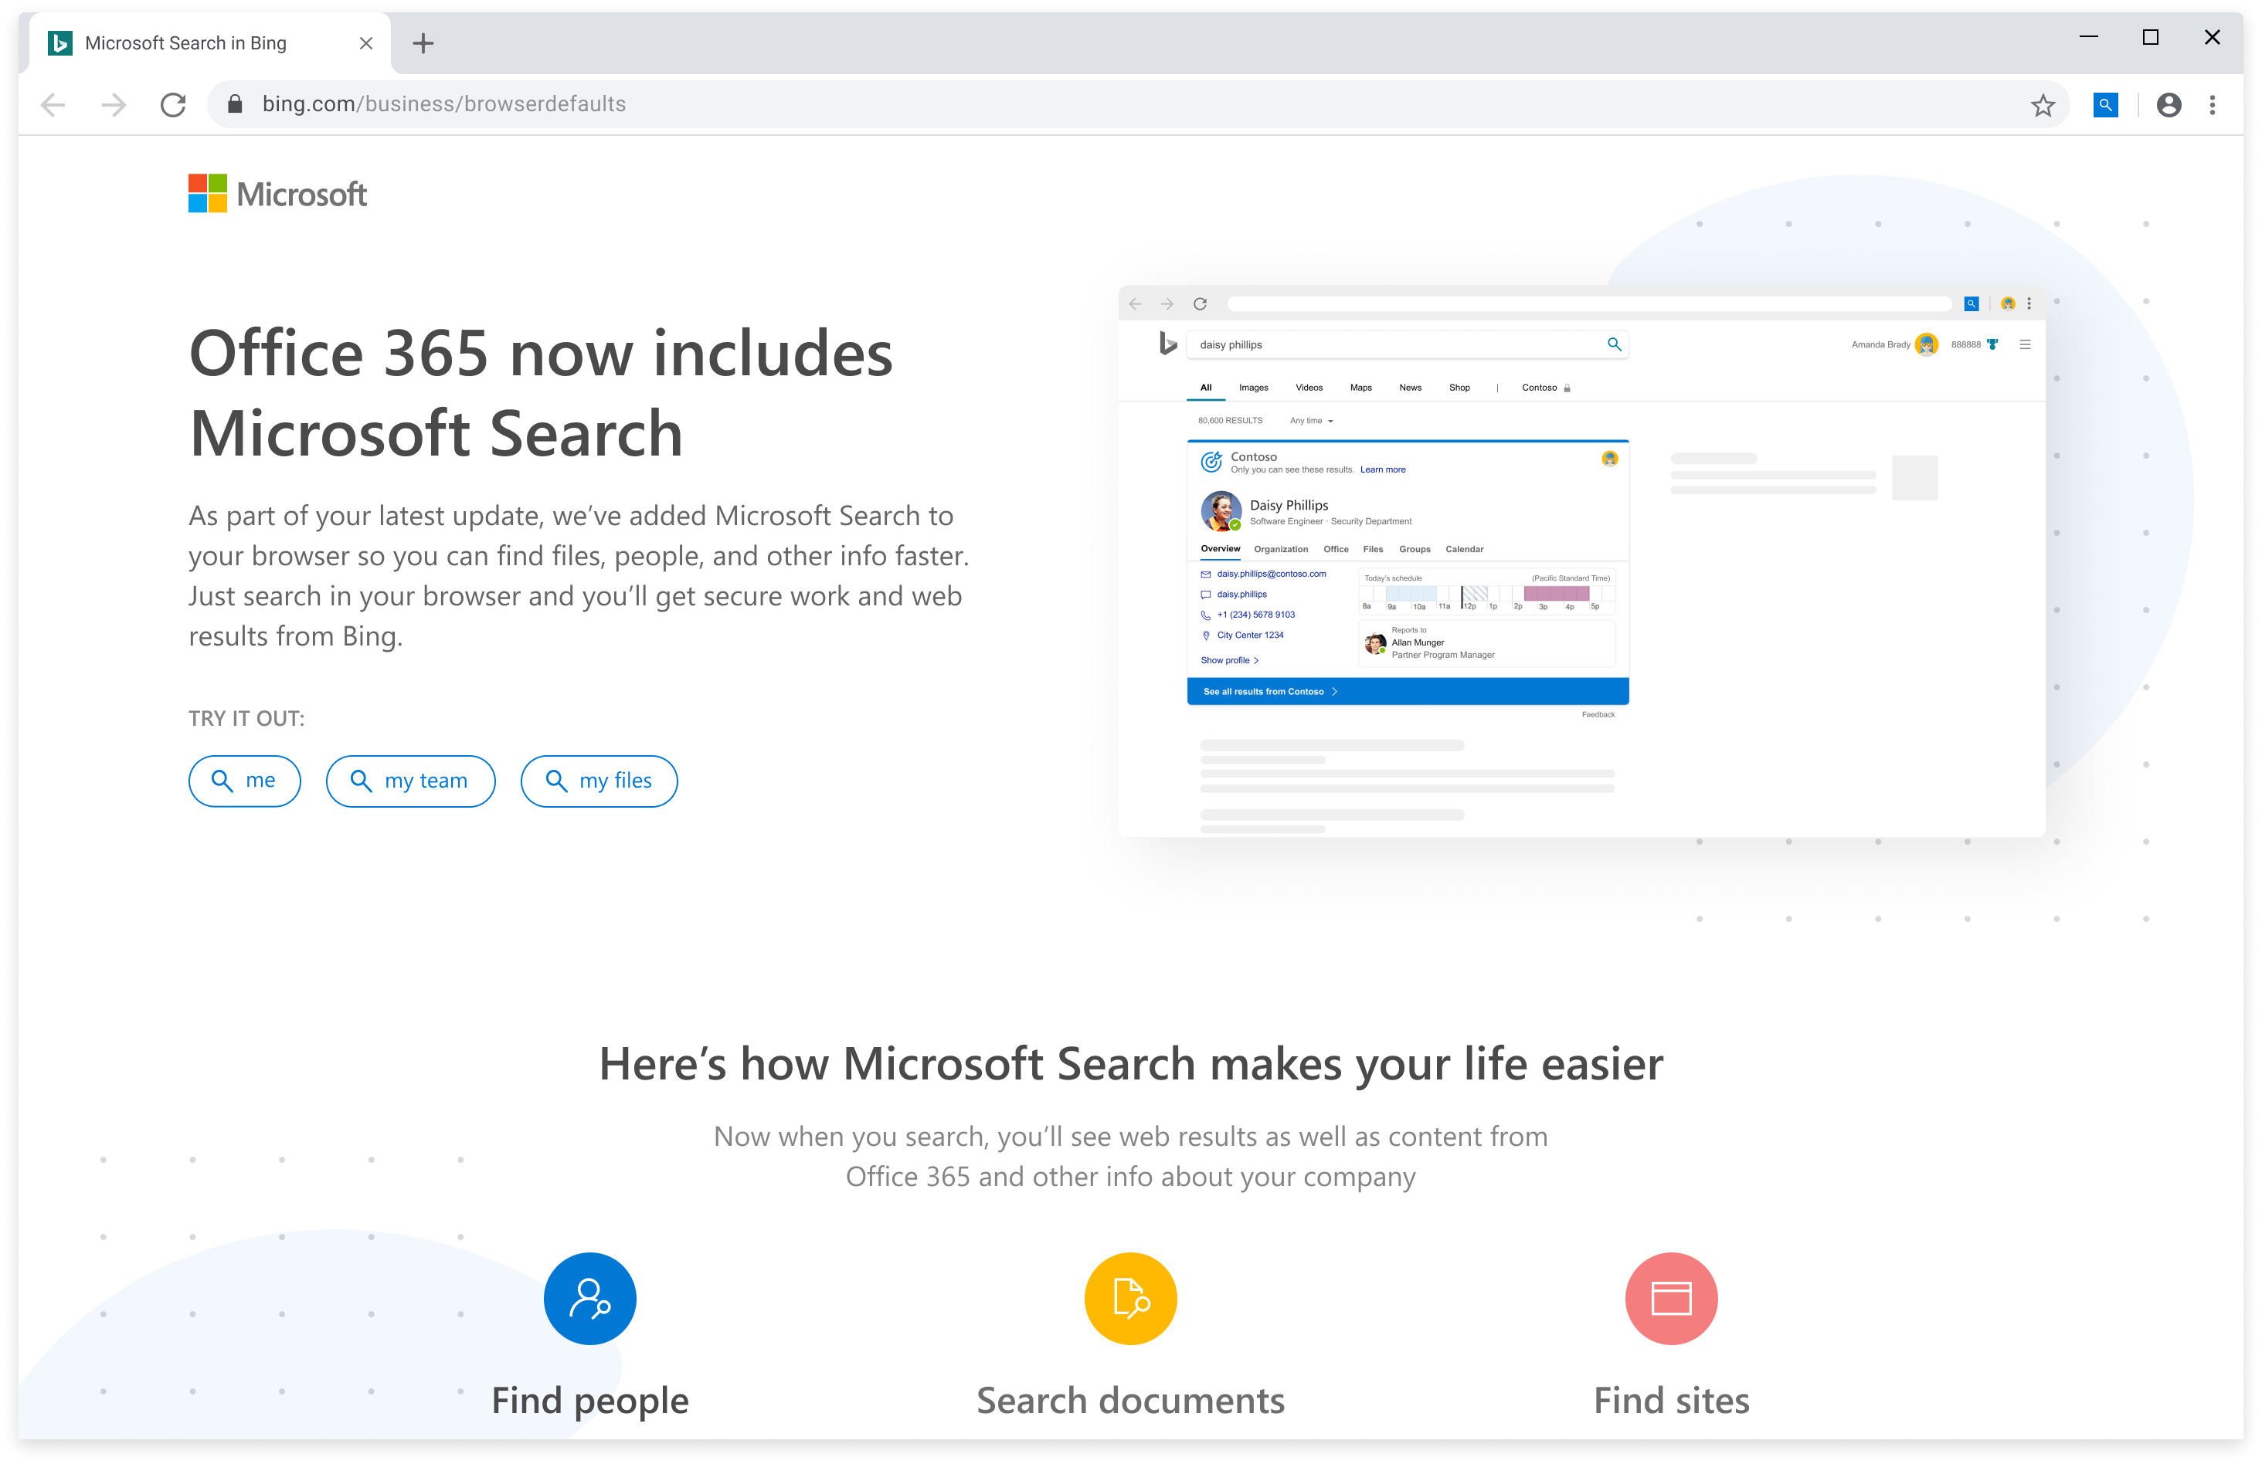Click the blue Find people icon

click(589, 1299)
